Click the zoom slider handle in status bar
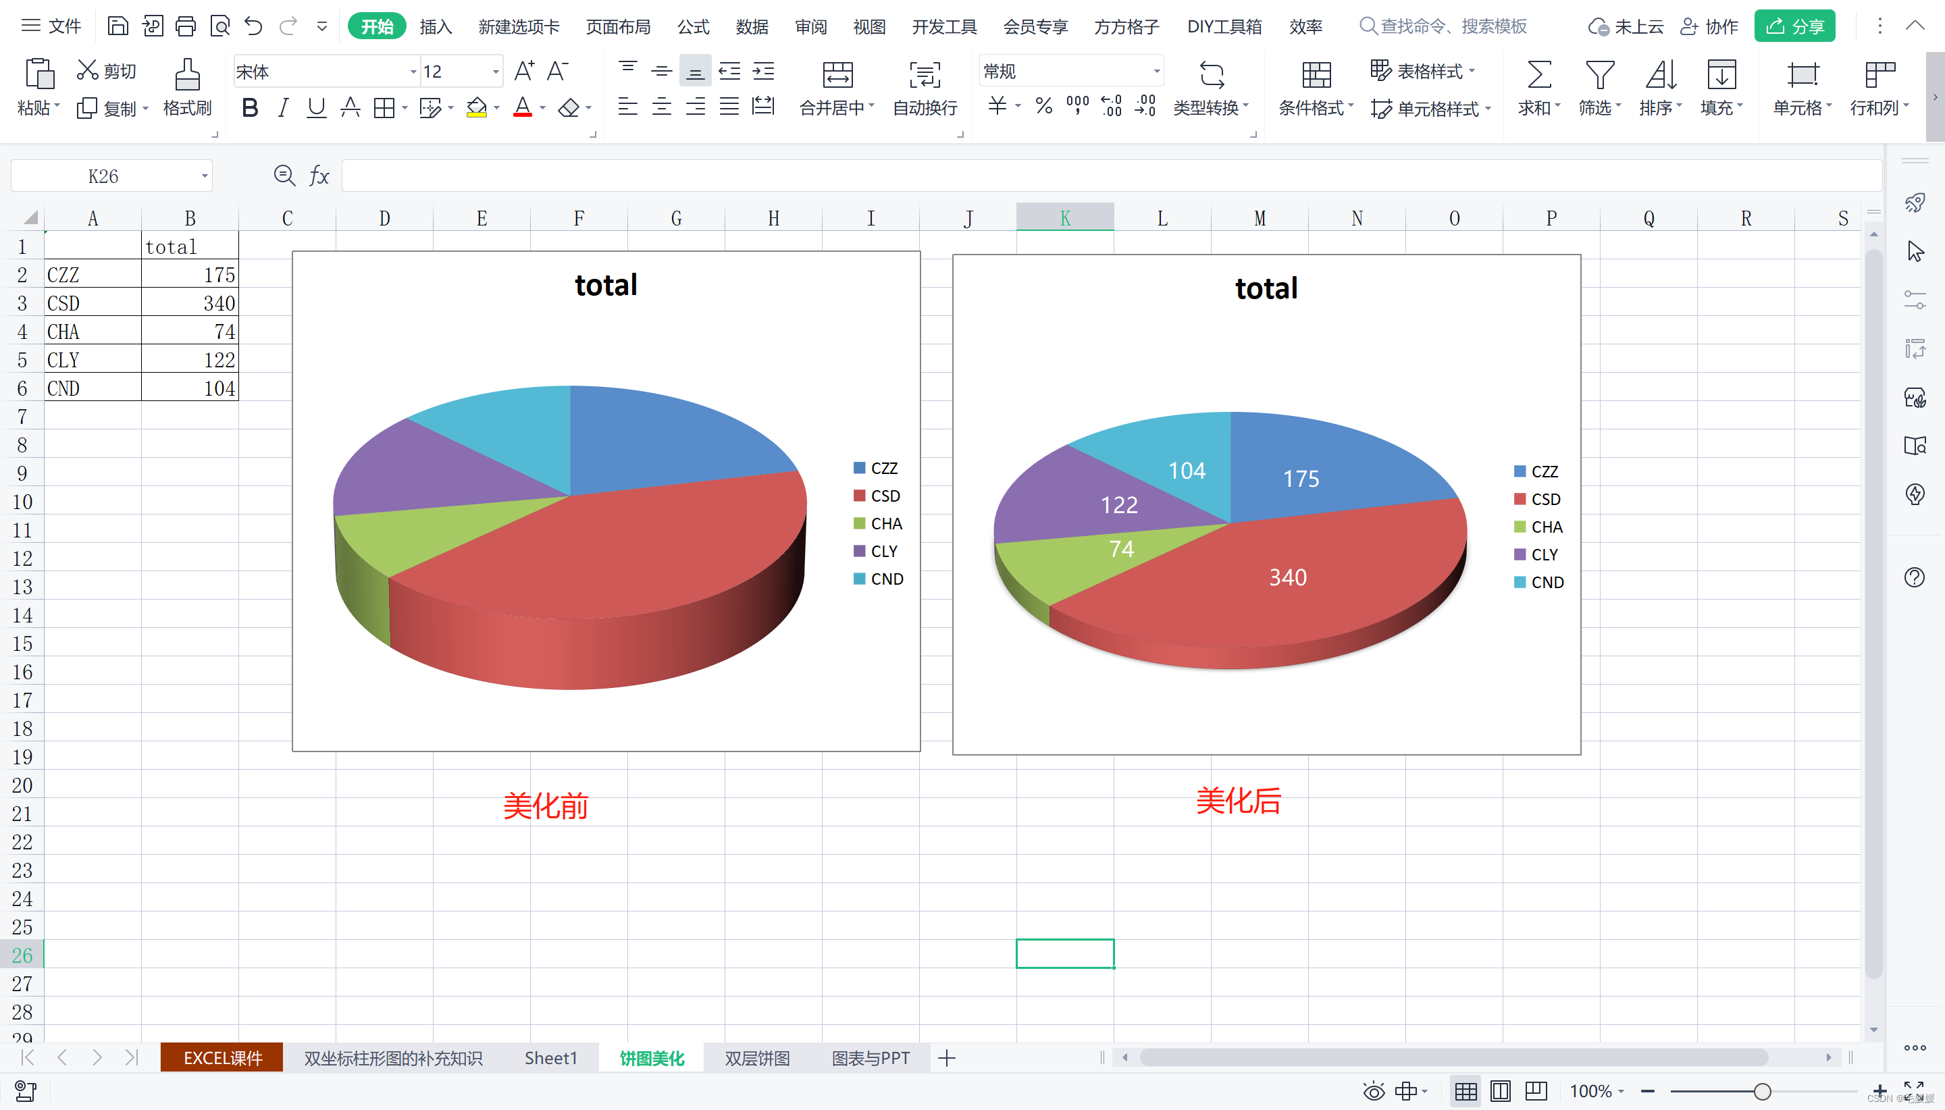 (x=1761, y=1091)
